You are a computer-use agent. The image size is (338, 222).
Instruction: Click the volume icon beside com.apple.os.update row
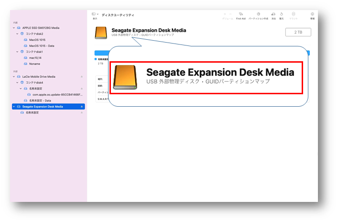pos(29,95)
